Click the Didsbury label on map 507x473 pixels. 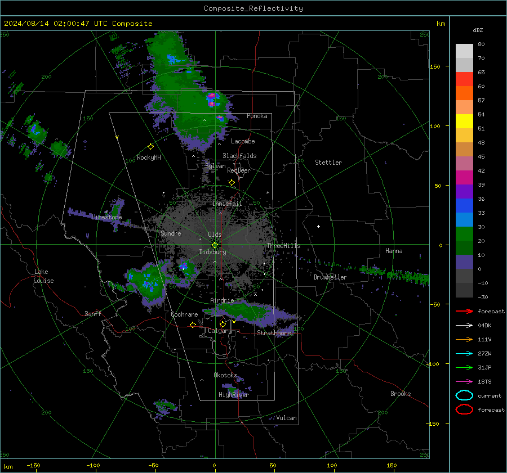point(212,252)
